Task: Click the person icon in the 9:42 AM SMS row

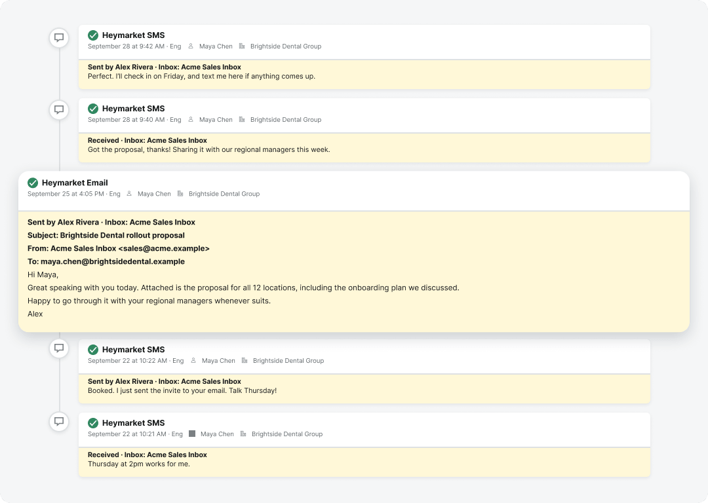Action: pyautogui.click(x=191, y=46)
